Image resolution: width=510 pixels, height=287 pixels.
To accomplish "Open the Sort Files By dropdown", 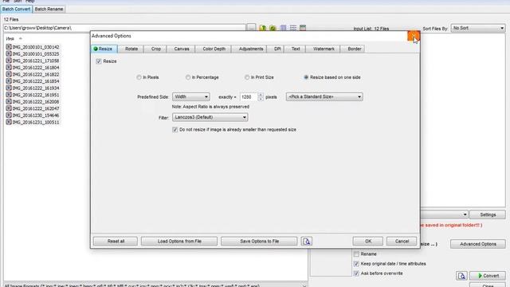I will coord(478,29).
